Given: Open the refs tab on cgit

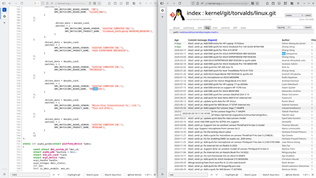Looking at the screenshot, I should (199, 28).
